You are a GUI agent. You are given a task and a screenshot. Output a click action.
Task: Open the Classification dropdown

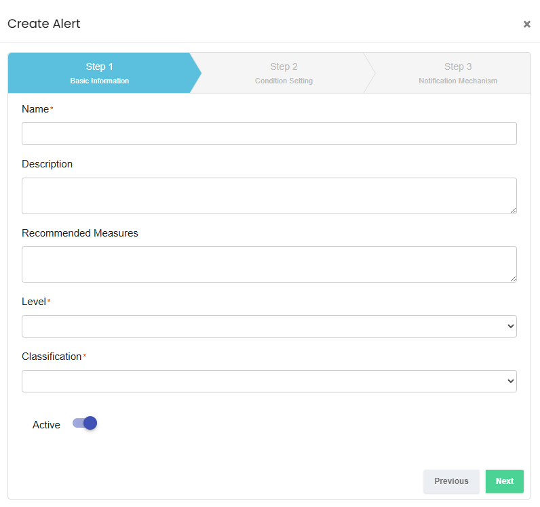point(269,381)
